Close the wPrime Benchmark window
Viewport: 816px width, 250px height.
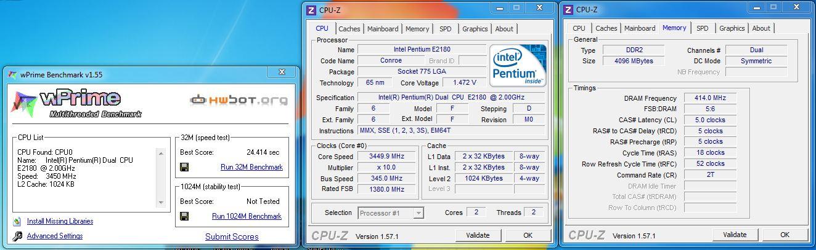click(x=283, y=72)
